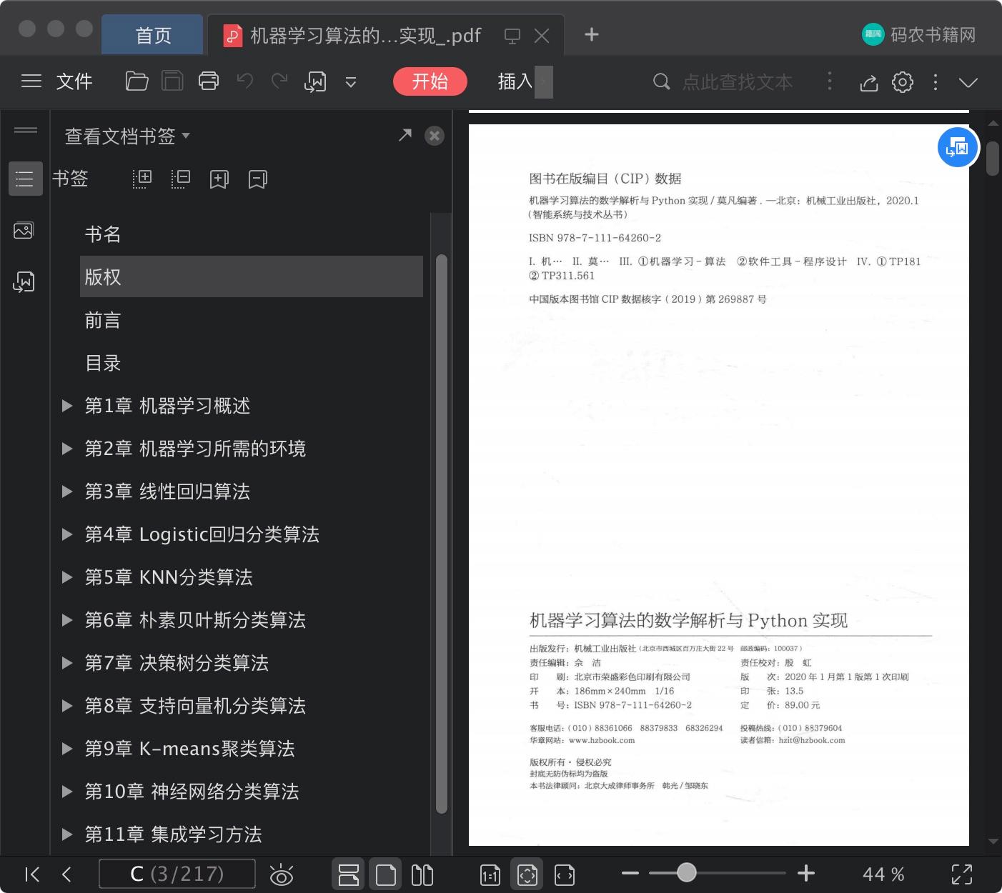Open the 第10章 神经网络分类算法 bookmark
1002x893 pixels.
[x=192, y=792]
